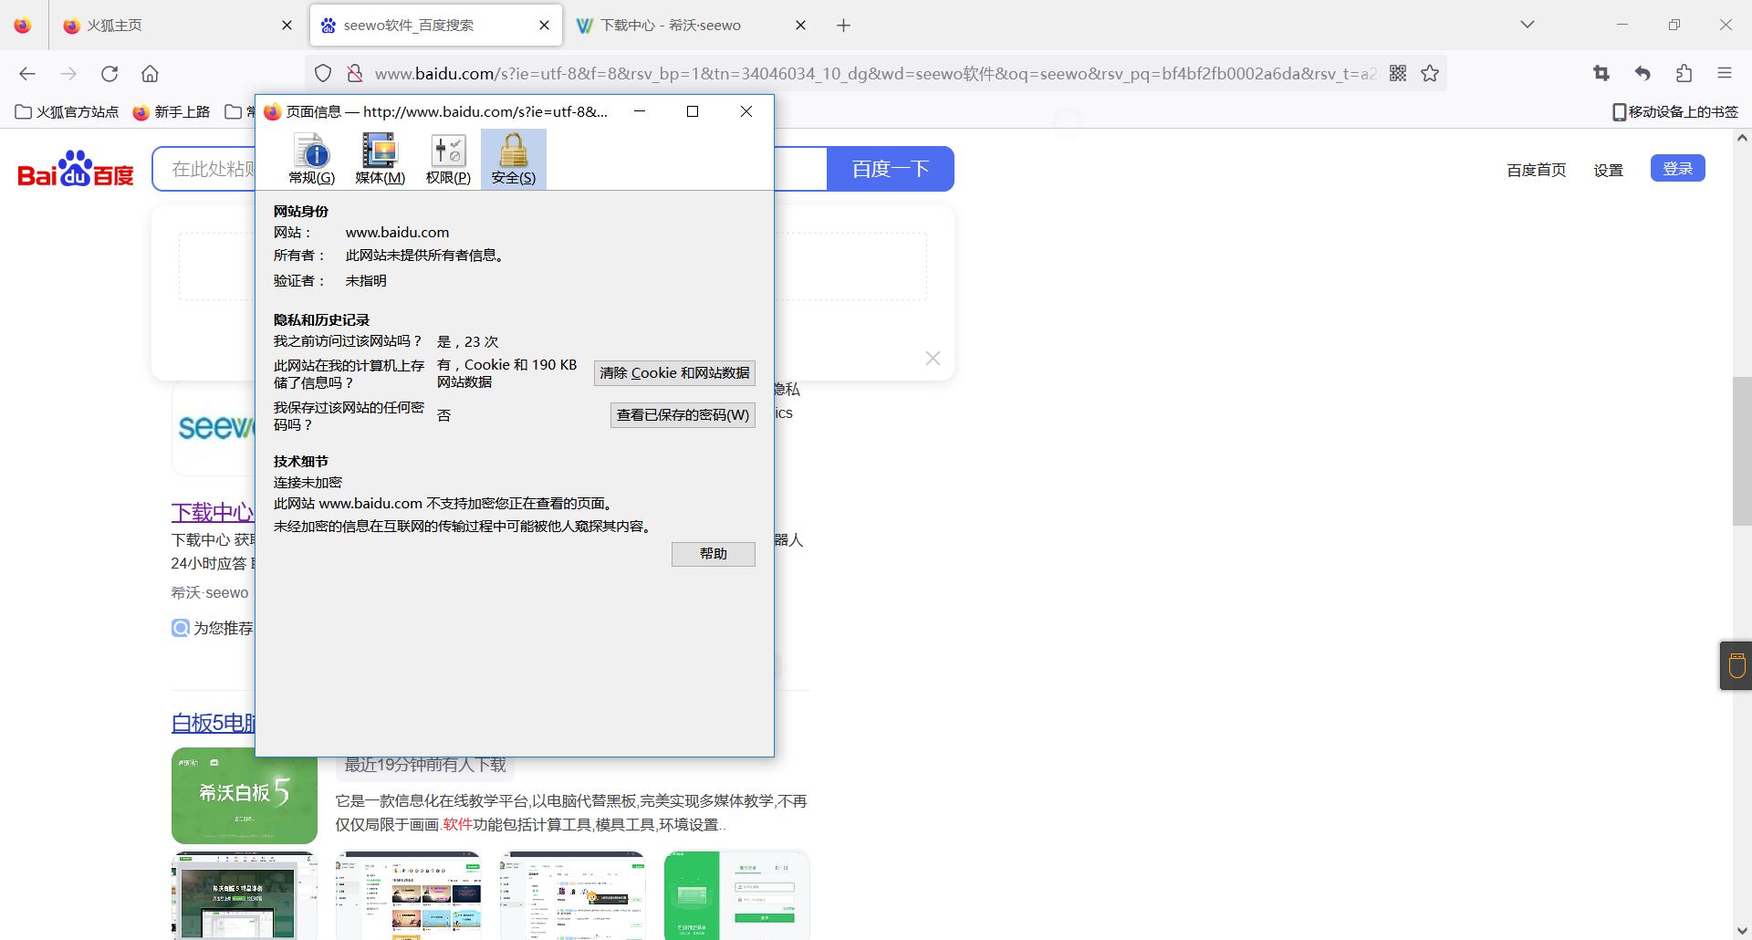Click the scrollbar up arrow
Image resolution: width=1752 pixels, height=940 pixels.
tap(1742, 138)
